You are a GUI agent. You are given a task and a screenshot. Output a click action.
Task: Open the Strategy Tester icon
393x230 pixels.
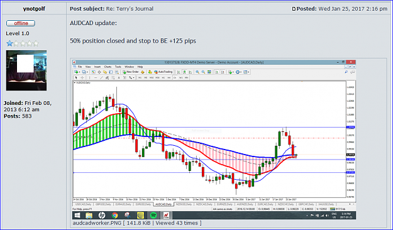click(116, 72)
